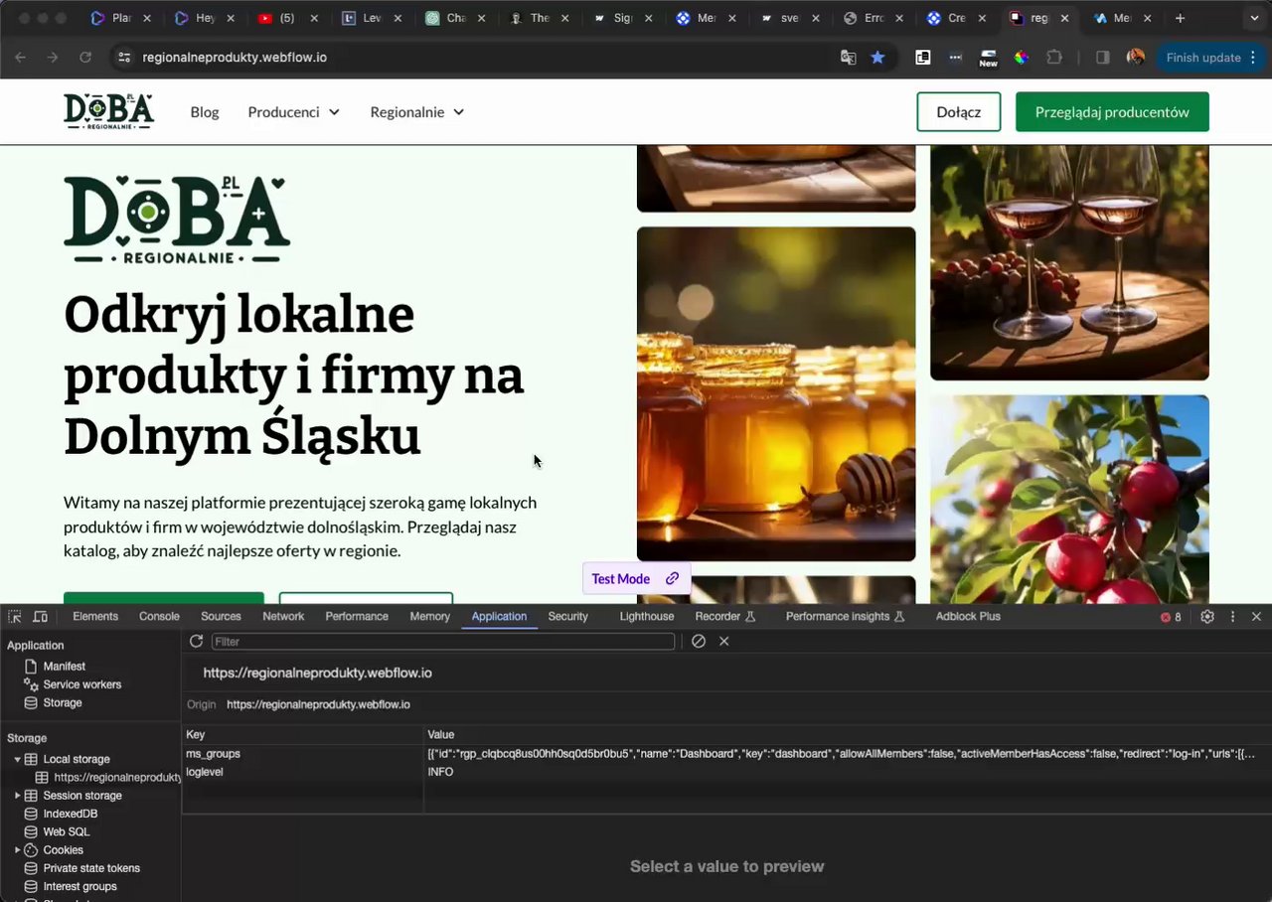Expand the Producenci dropdown menu

coord(294,112)
